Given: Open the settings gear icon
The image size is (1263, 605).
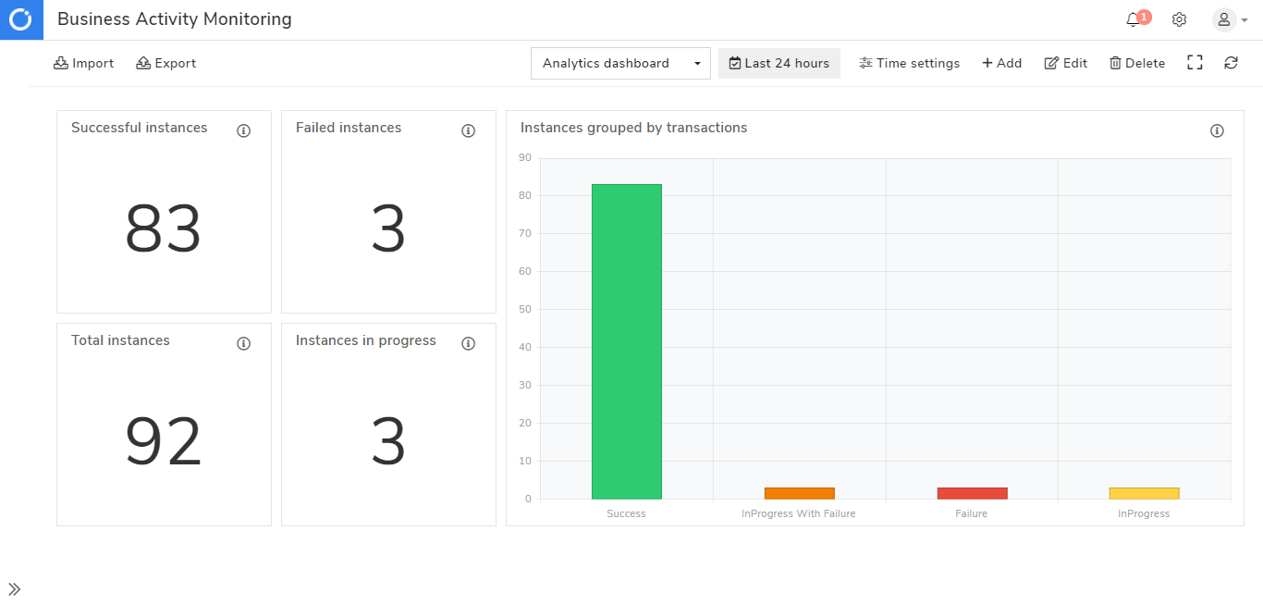Looking at the screenshot, I should tap(1179, 19).
